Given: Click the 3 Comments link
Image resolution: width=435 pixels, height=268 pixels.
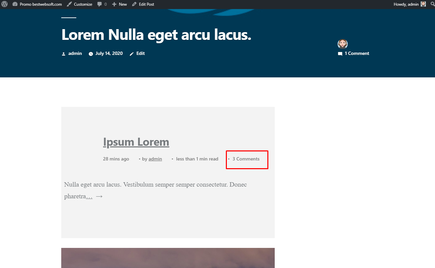Looking at the screenshot, I should (x=246, y=159).
